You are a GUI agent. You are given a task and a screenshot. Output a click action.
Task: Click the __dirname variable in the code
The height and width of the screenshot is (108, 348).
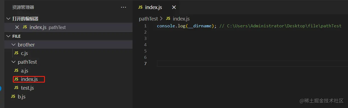click(200, 26)
